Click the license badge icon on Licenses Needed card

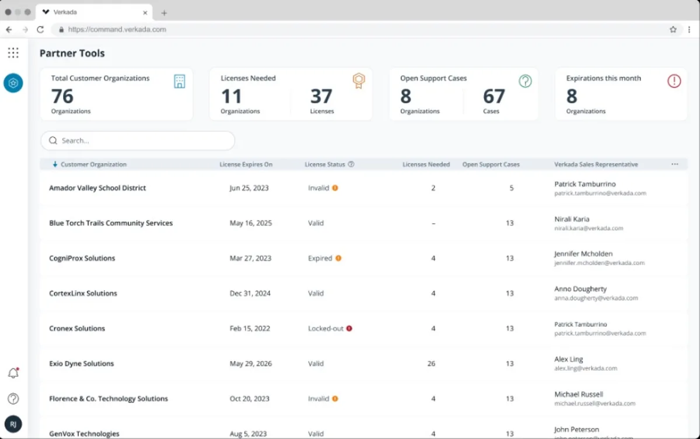coord(358,80)
